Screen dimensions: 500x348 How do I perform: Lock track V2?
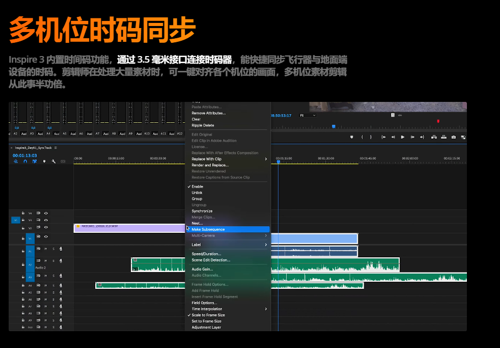23,228
